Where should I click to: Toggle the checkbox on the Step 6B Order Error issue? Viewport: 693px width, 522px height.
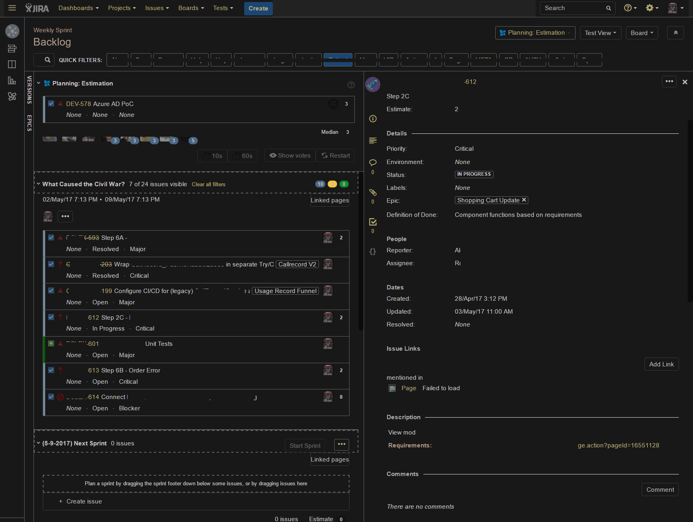(x=51, y=370)
